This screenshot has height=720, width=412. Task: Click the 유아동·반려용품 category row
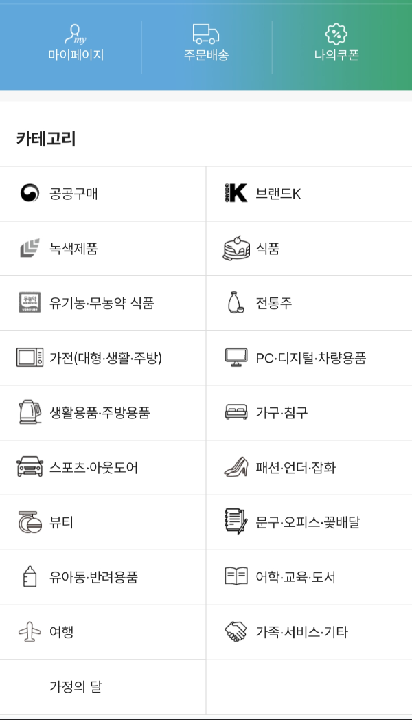pos(82,577)
